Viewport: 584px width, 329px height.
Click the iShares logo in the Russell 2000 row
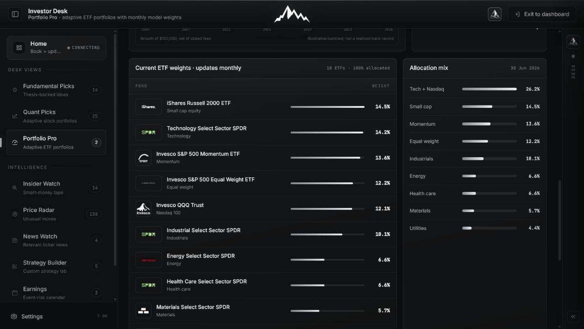[149, 107]
